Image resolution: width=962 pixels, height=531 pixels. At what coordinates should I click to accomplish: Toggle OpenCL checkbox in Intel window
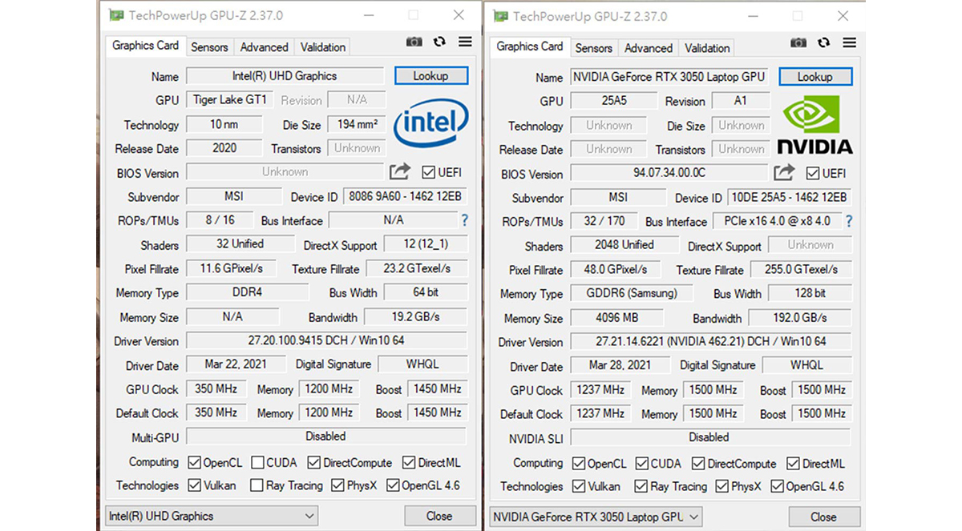click(194, 462)
